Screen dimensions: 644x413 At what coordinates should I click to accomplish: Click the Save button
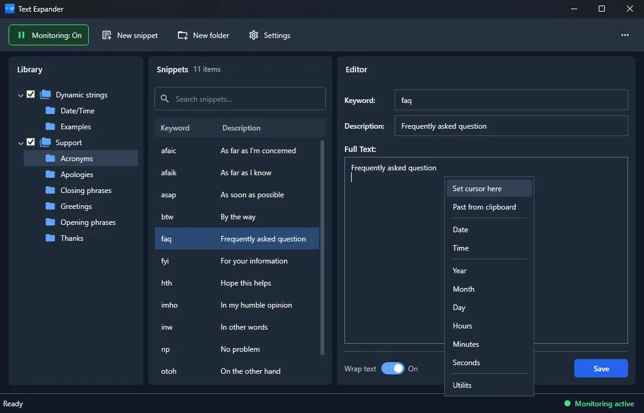[x=601, y=369]
